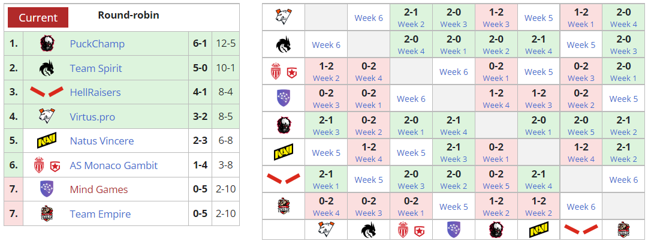Open the AS Monaco Gambit name link
Image resolution: width=648 pixels, height=244 pixels.
[x=114, y=165]
